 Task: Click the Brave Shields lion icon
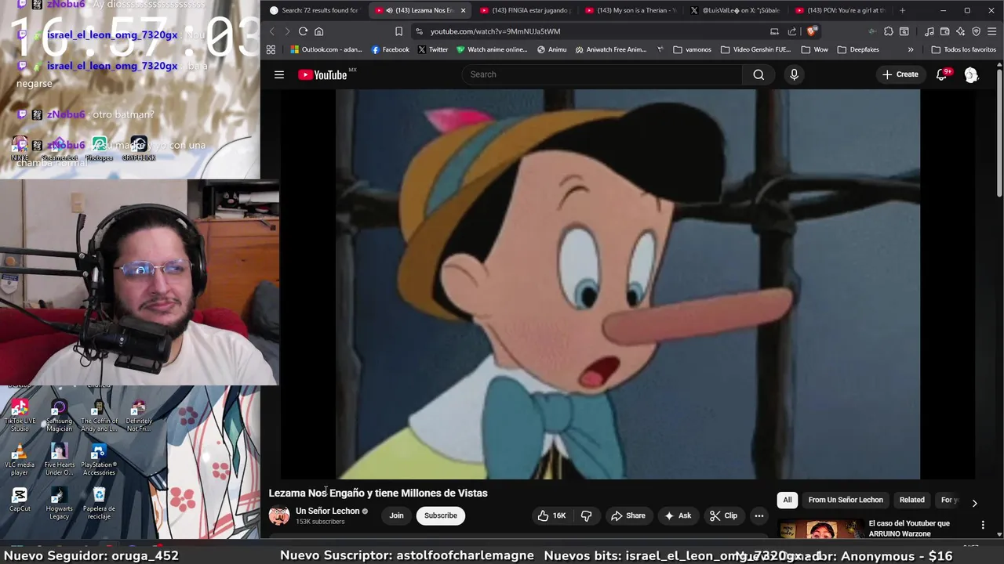click(812, 31)
